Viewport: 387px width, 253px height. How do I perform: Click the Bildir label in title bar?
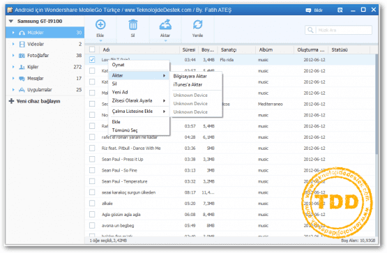(318, 10)
